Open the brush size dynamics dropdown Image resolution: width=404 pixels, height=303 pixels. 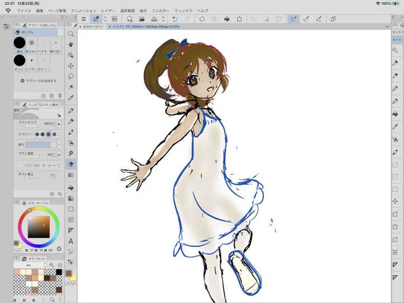[x=59, y=124]
